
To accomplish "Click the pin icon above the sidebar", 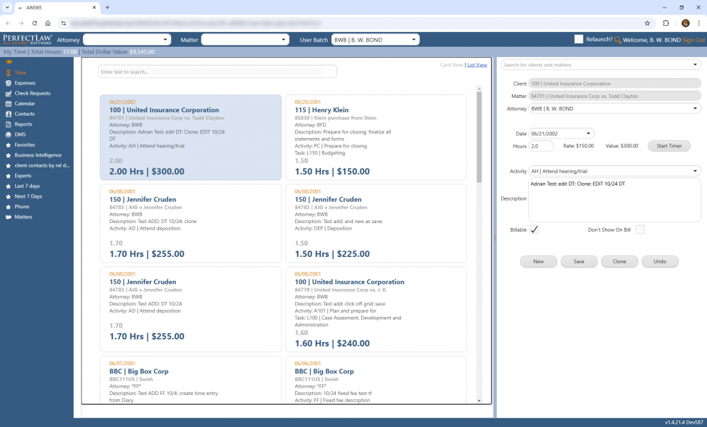I will click(9, 62).
